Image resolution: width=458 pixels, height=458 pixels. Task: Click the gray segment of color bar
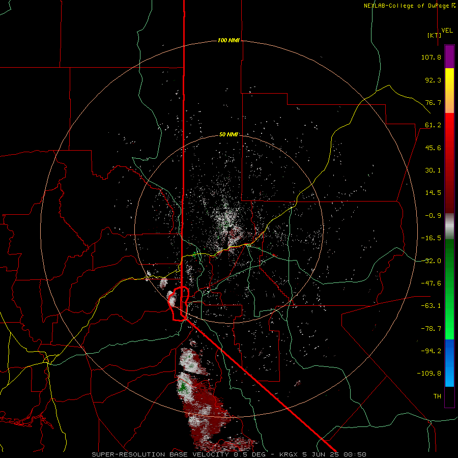click(449, 226)
